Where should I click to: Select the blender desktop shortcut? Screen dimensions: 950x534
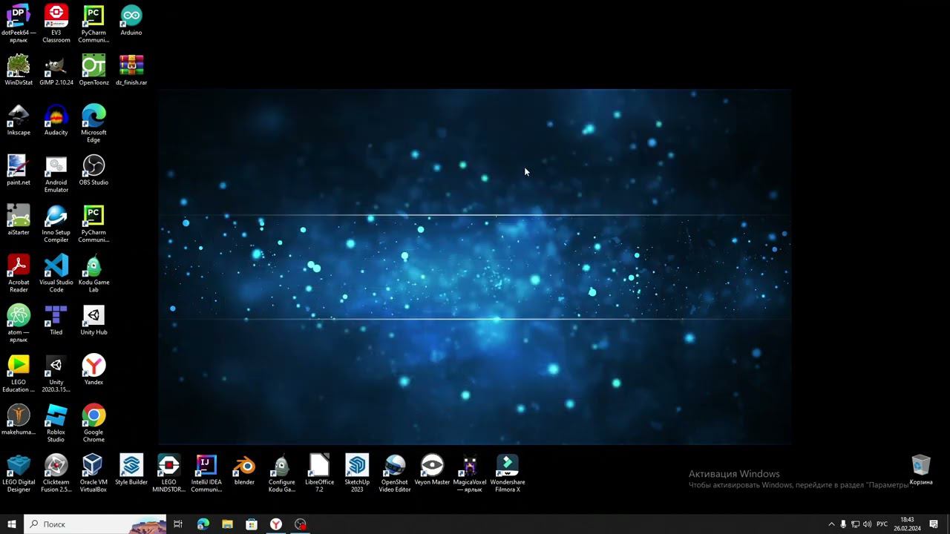pyautogui.click(x=244, y=469)
